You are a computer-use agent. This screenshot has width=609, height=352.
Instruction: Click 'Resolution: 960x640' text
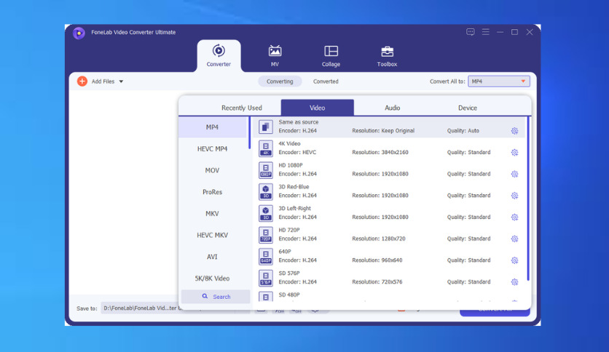pyautogui.click(x=377, y=260)
